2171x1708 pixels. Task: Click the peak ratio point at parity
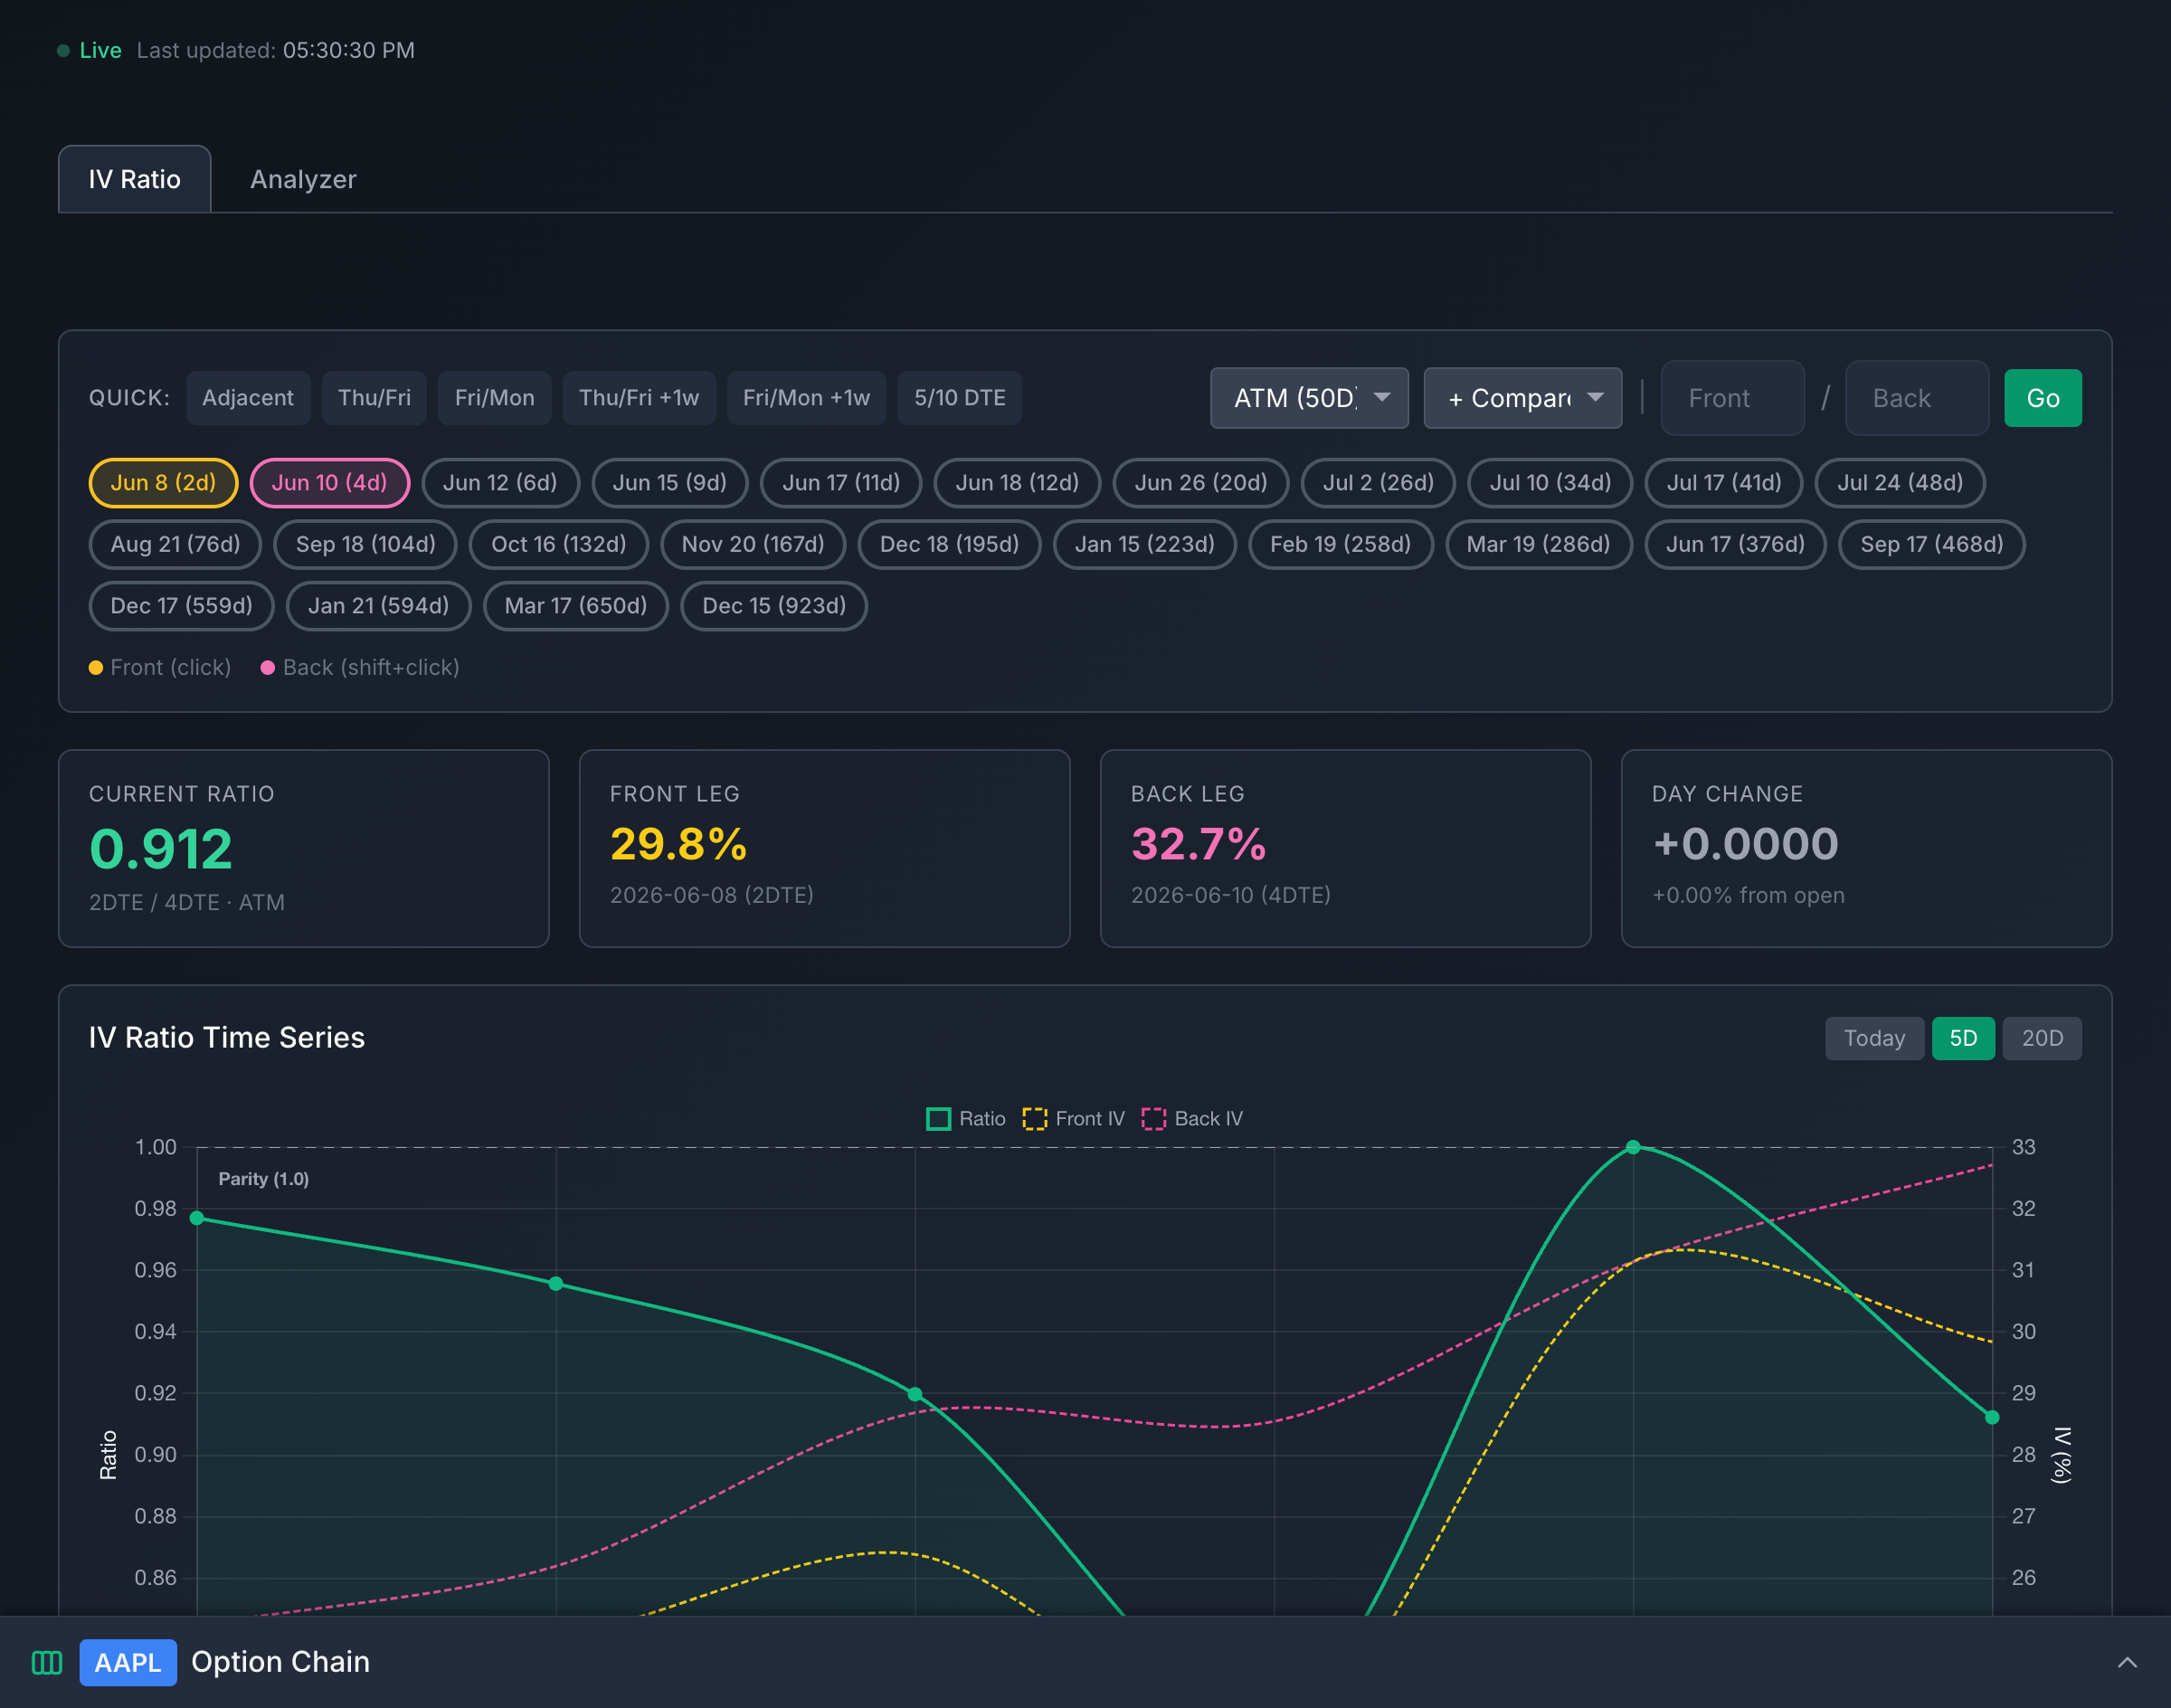[1633, 1147]
